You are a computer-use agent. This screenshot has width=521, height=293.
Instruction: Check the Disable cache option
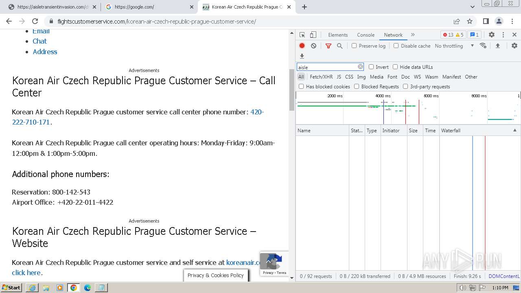click(x=396, y=46)
